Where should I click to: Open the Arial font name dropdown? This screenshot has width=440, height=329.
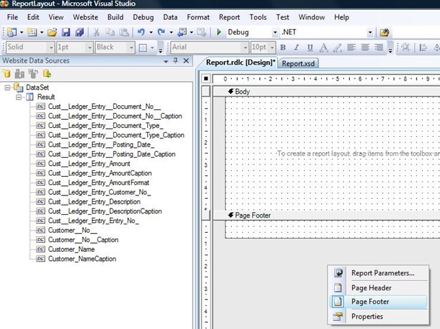[245, 47]
